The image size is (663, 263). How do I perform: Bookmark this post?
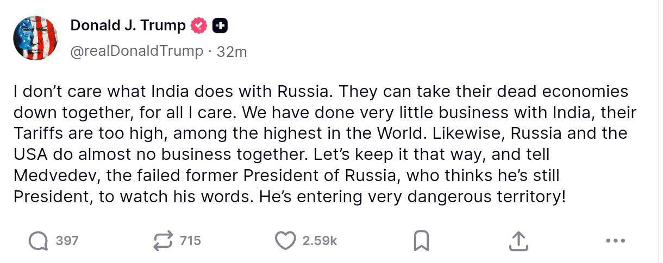[421, 241]
